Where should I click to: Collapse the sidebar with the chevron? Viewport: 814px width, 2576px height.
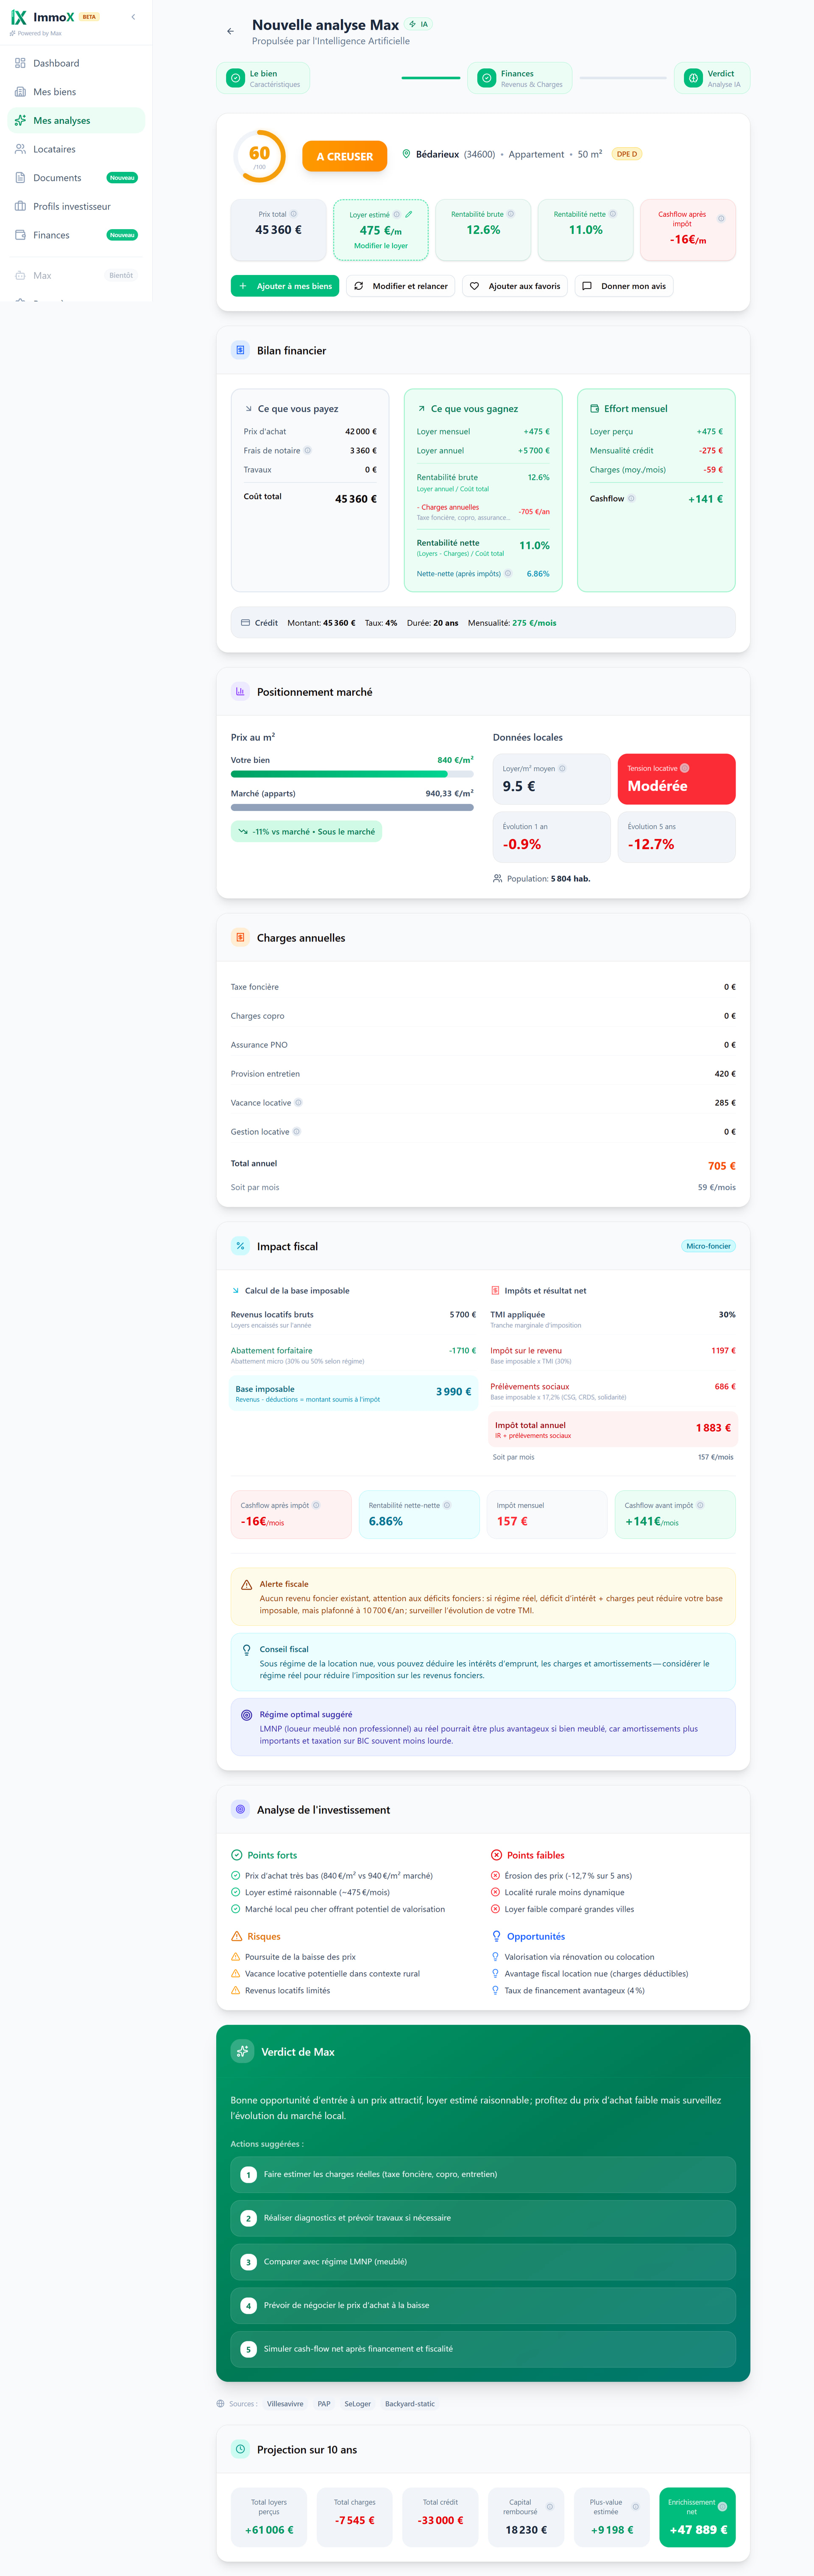pos(134,17)
